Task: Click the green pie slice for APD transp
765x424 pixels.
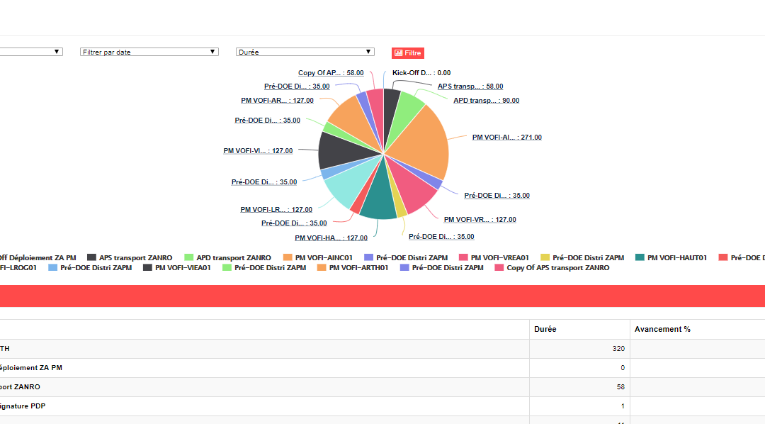Action: pos(409,110)
